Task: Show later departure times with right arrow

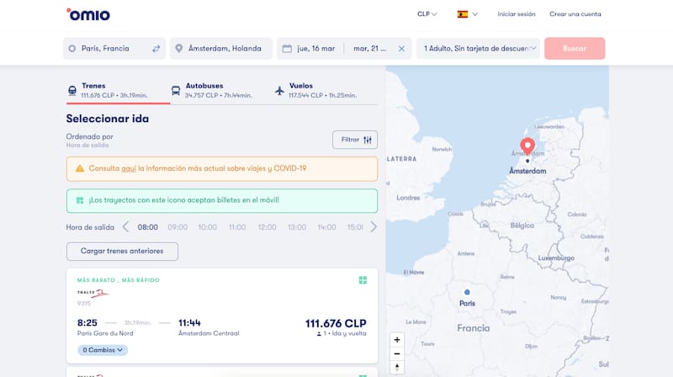Action: pyautogui.click(x=374, y=226)
